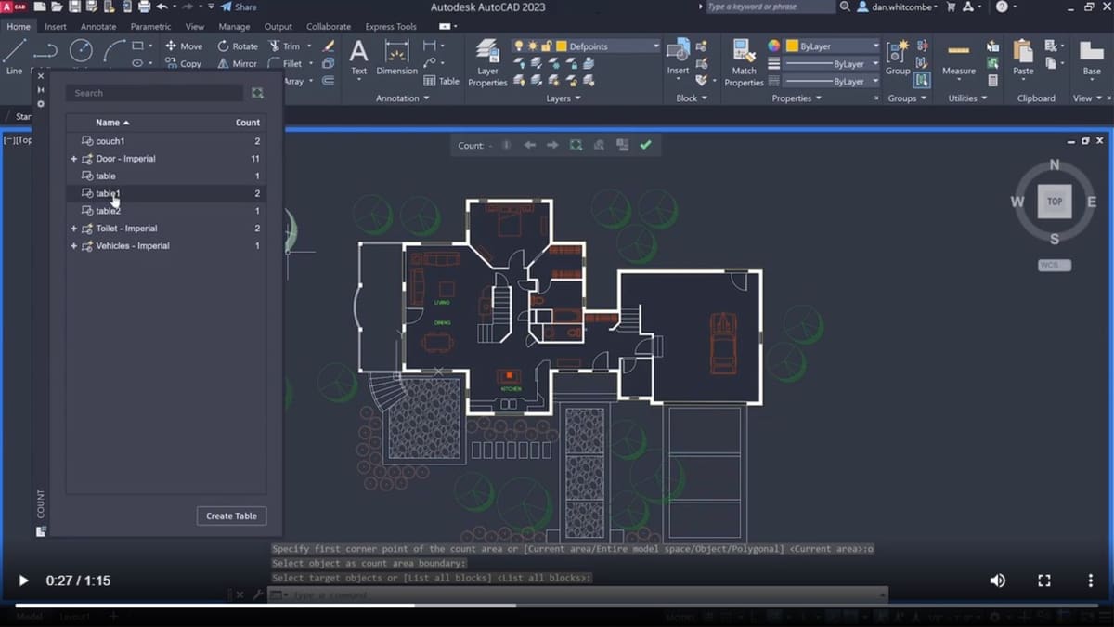Open the Express Tools ribbon tab
The image size is (1114, 627).
[391, 27]
